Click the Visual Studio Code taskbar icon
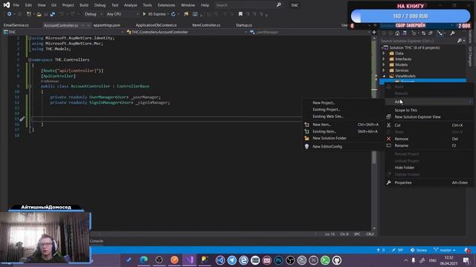The image size is (476, 267). (x=220, y=260)
